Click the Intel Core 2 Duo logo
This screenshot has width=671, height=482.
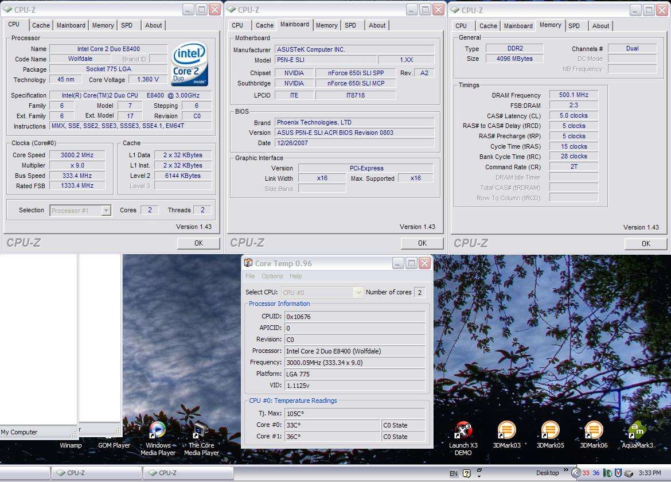pyautogui.click(x=190, y=63)
